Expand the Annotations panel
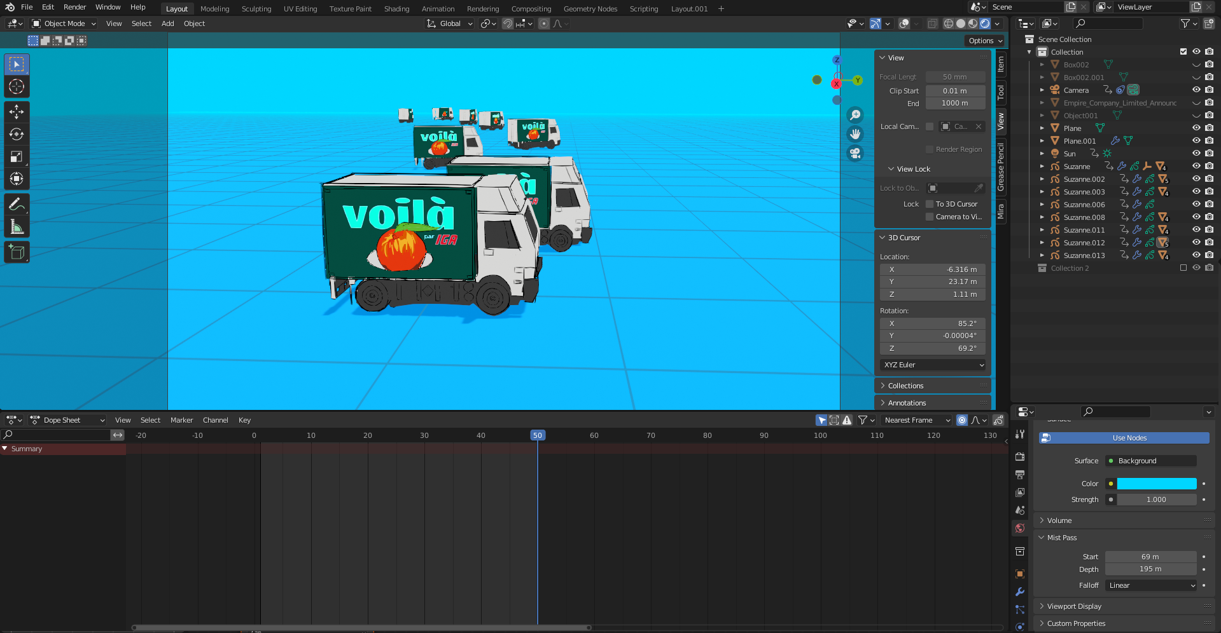Image resolution: width=1221 pixels, height=633 pixels. click(x=933, y=403)
